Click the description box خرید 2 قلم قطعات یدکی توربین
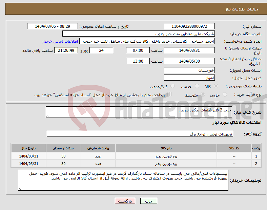The width and height of the screenshot is (267, 210). (x=139, y=112)
